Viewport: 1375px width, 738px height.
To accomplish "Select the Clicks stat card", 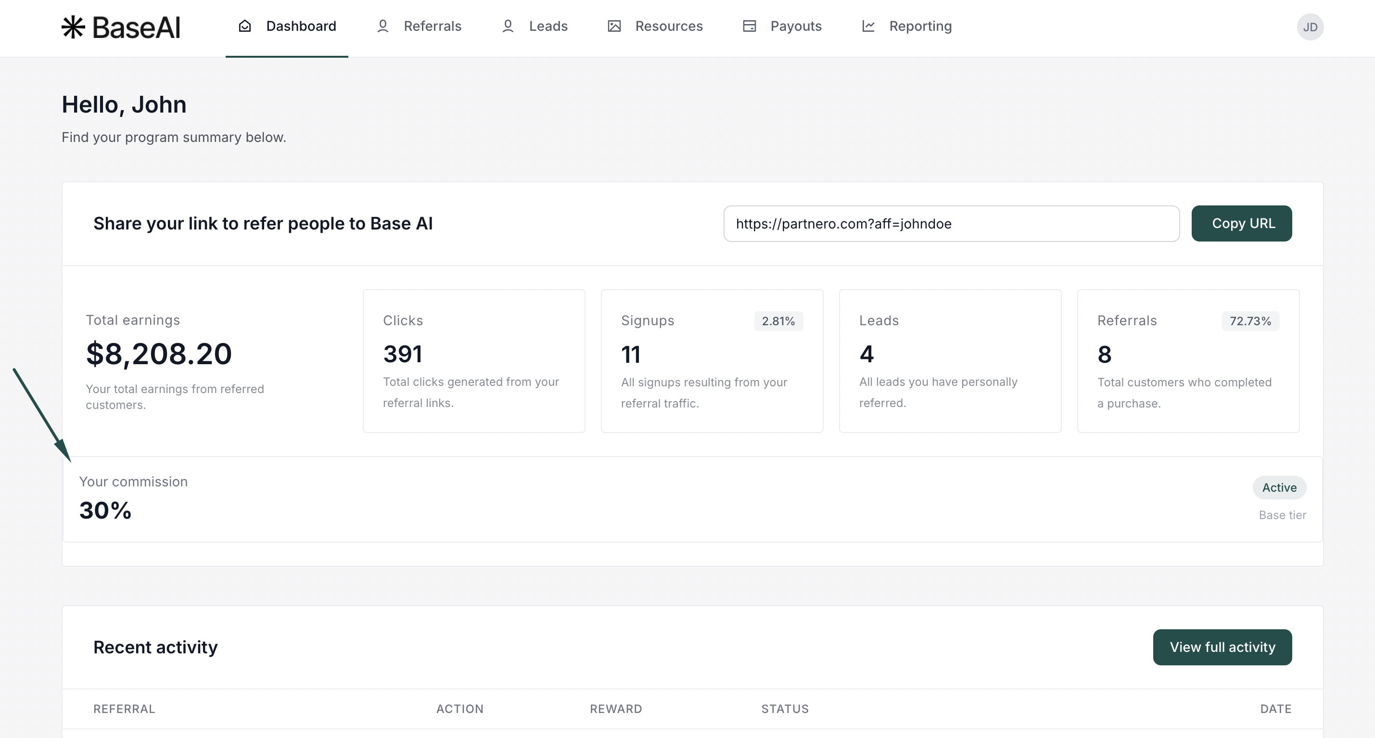I will [473, 361].
